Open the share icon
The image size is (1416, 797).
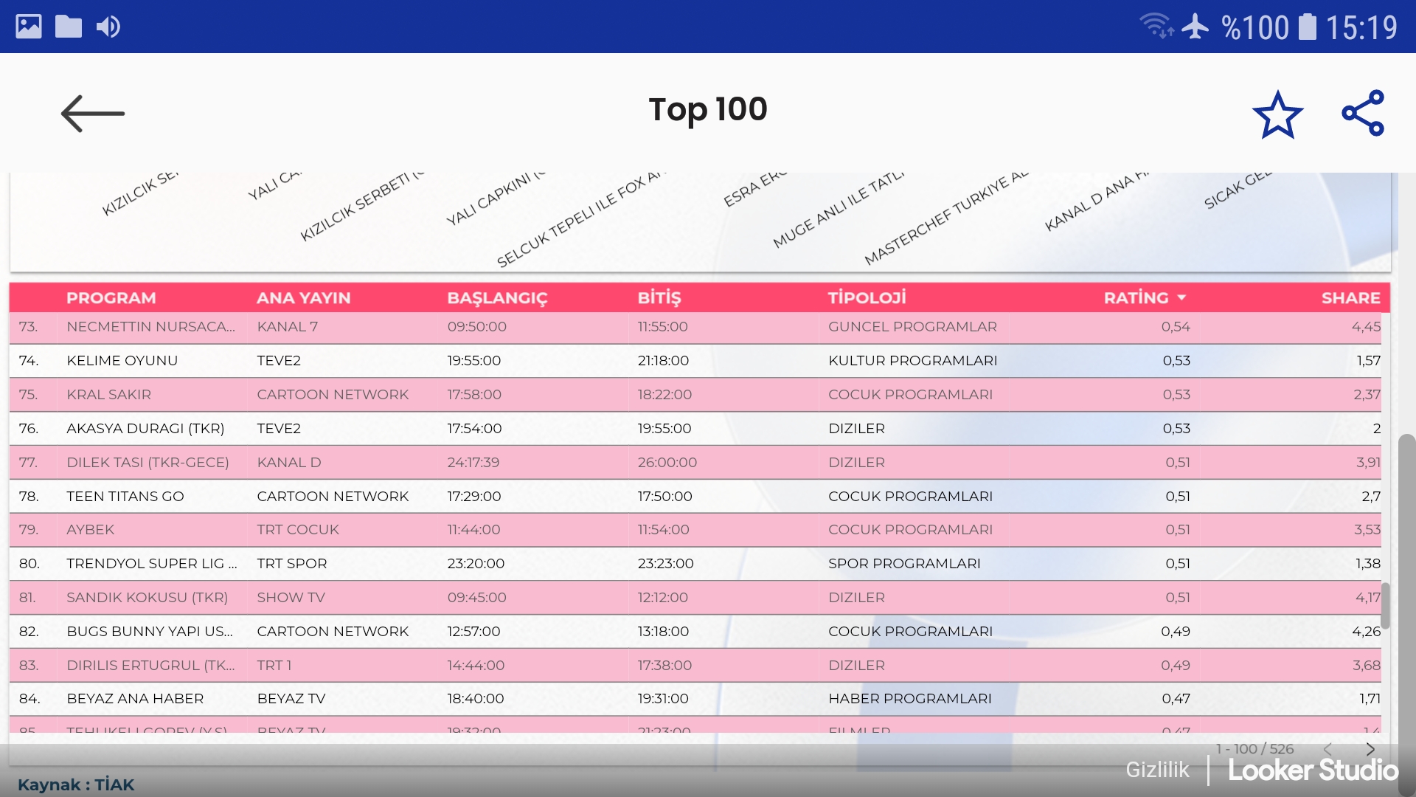(x=1363, y=113)
